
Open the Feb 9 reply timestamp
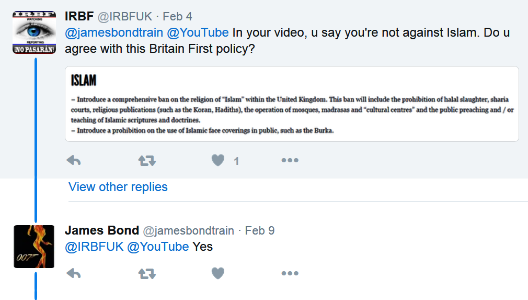[259, 230]
